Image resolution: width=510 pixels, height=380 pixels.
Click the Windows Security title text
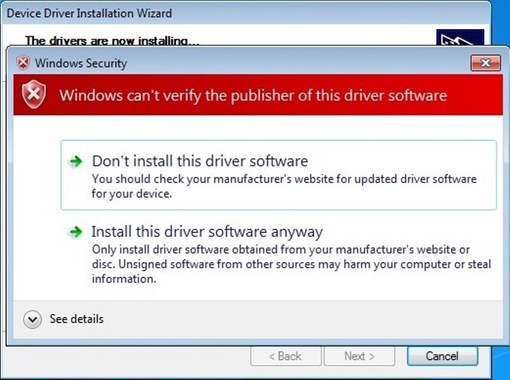(81, 63)
